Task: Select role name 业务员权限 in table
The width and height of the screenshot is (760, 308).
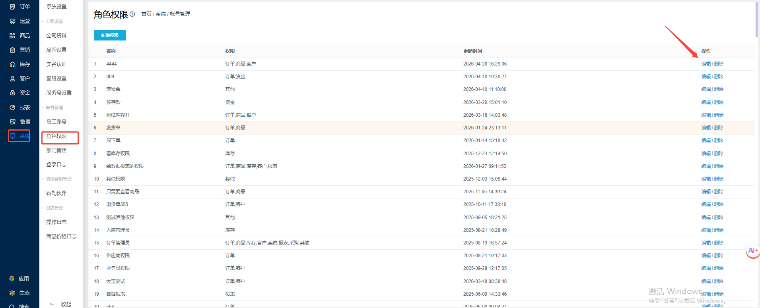Action: click(118, 268)
